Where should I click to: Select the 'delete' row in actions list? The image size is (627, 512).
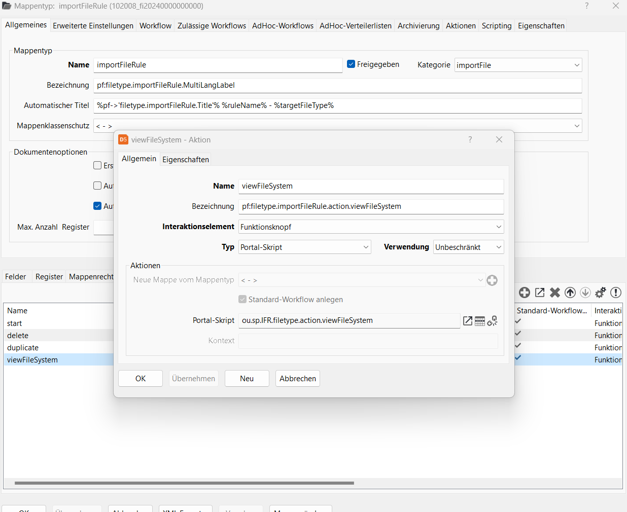[x=58, y=335]
